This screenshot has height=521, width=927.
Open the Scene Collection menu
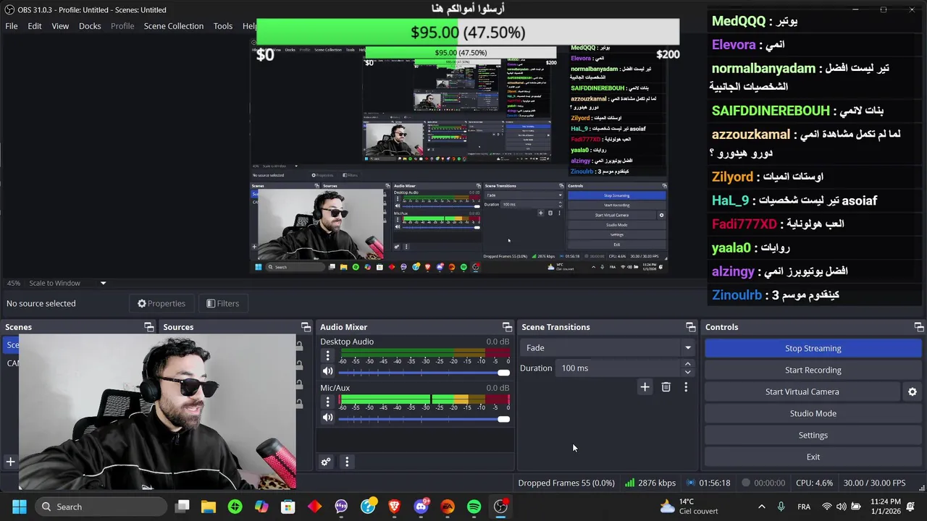coord(174,26)
